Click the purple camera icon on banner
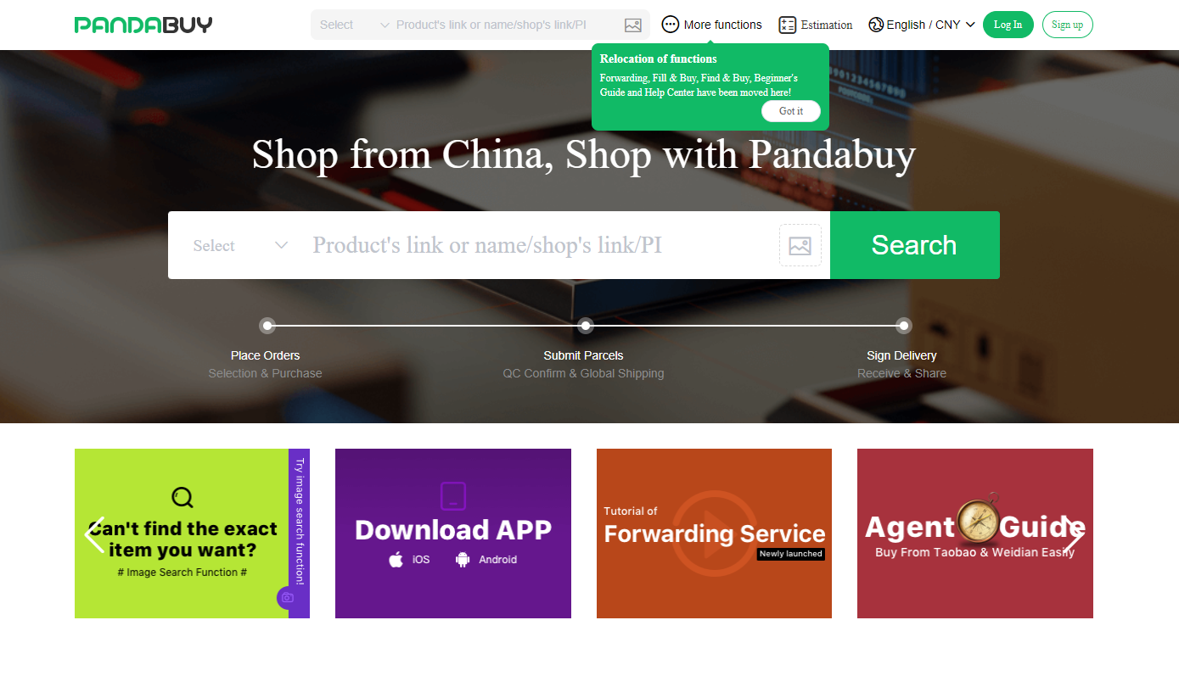 287,598
